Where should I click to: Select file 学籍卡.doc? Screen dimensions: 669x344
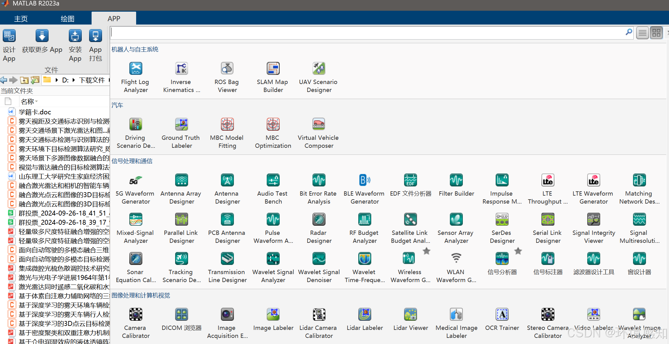(x=35, y=112)
